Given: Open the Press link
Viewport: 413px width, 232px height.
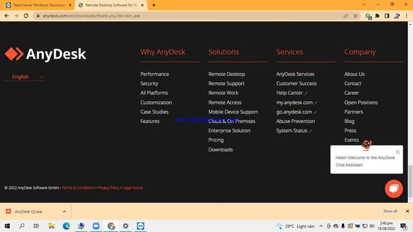Looking at the screenshot, I should [350, 130].
